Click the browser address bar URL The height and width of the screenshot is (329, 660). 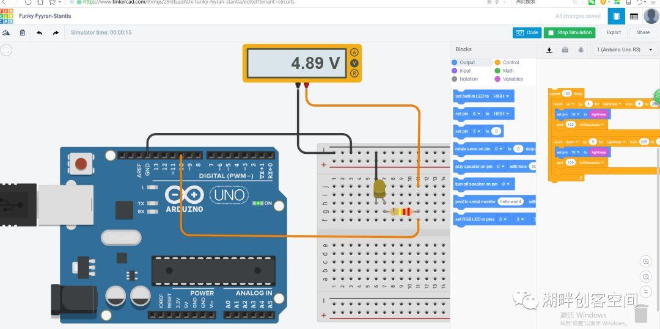(x=189, y=2)
